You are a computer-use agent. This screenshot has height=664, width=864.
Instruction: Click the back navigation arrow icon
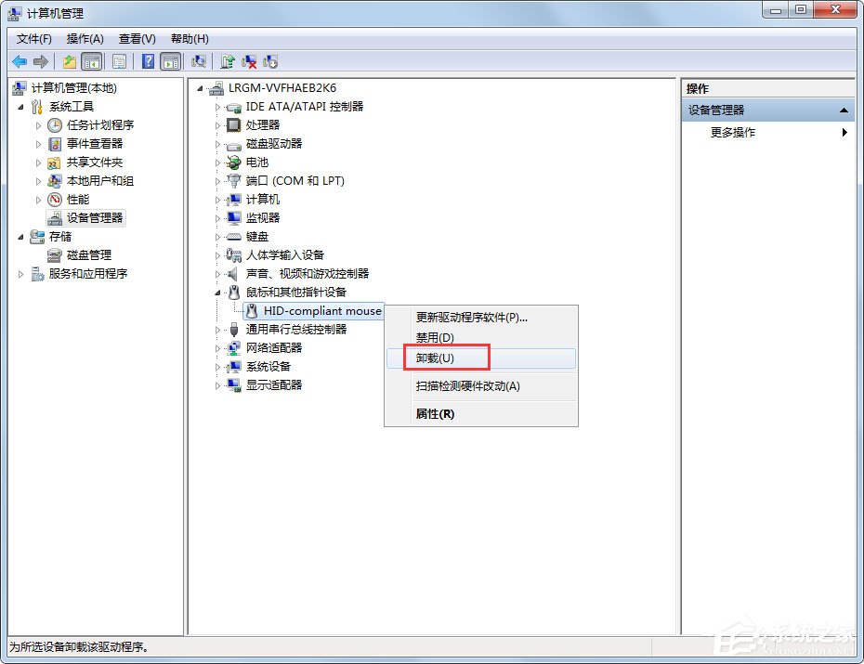click(x=20, y=61)
